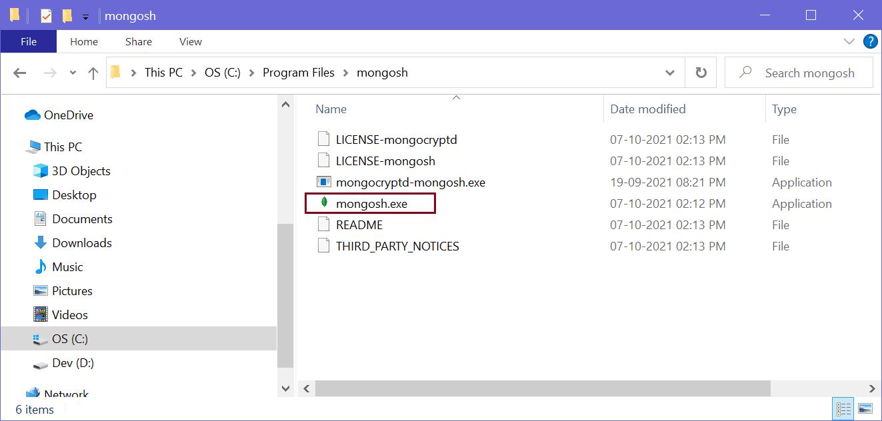Viewport: 882px width, 421px height.
Task: Navigate up to Program Files with up arrow
Action: (x=93, y=72)
